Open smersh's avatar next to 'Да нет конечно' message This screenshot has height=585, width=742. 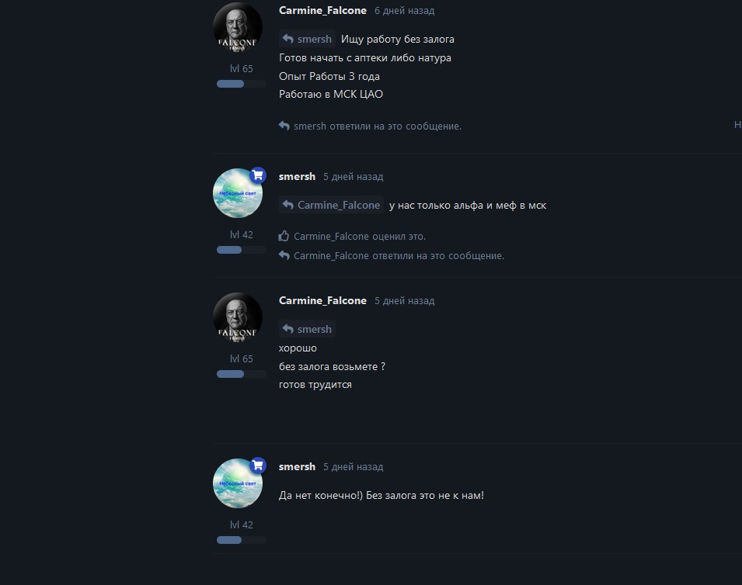(238, 483)
